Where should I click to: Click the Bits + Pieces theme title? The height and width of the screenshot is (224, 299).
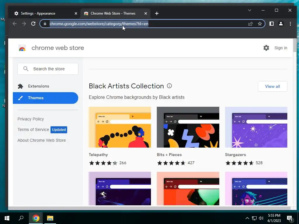click(x=169, y=155)
